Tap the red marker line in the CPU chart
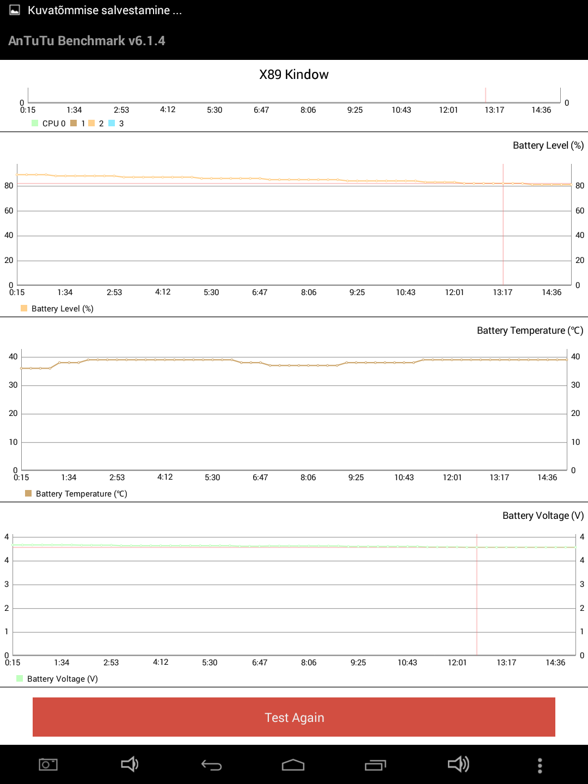Viewport: 588px width, 784px height. [486, 95]
